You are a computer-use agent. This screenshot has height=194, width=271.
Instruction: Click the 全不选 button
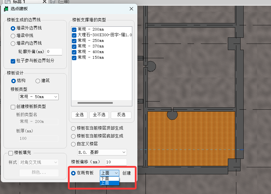point(99,115)
